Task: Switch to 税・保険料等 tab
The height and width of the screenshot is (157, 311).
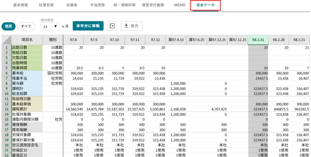Action: click(x=124, y=5)
